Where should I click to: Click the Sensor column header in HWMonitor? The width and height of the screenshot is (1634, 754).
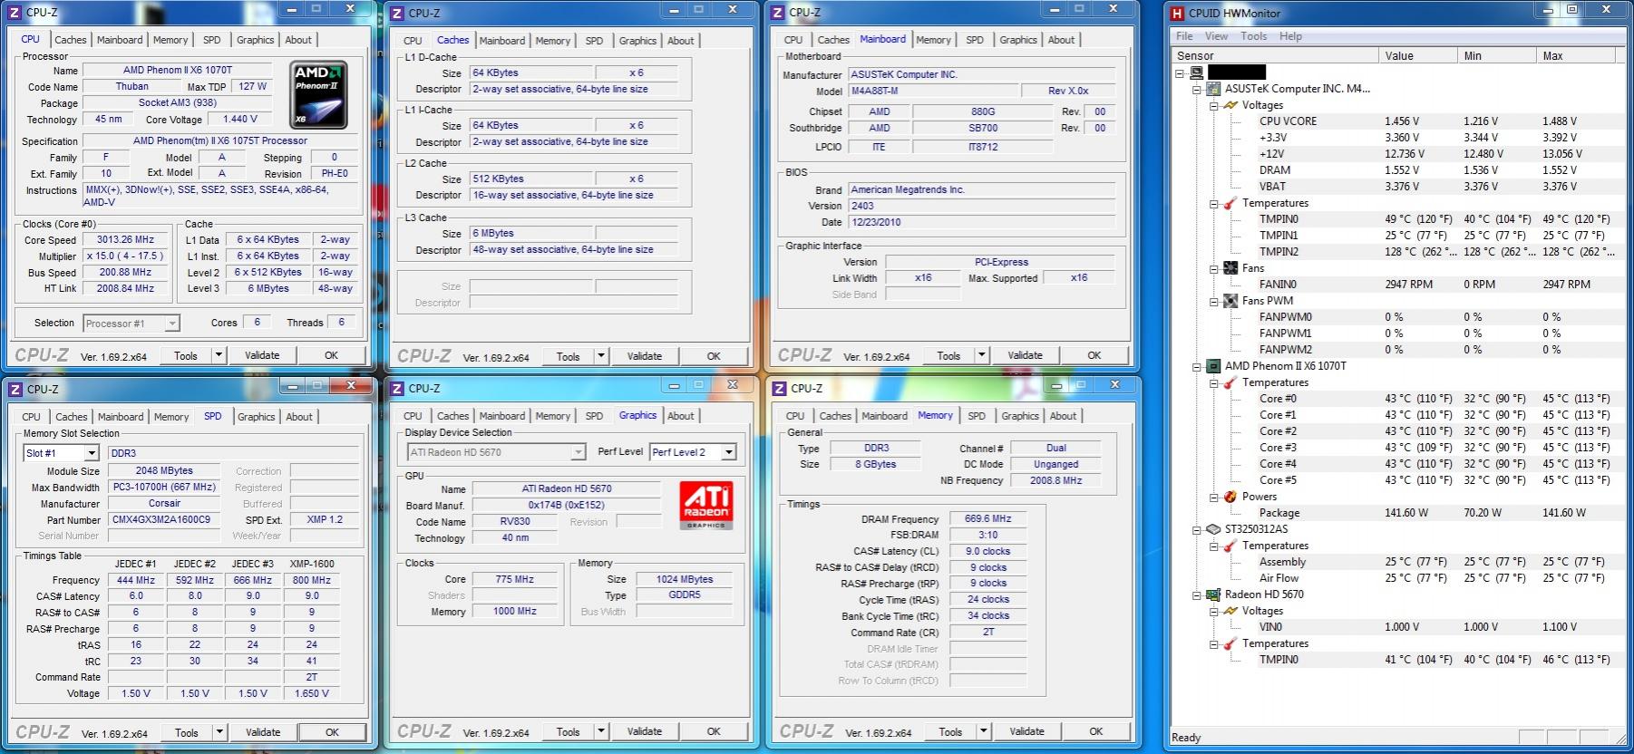1274,55
